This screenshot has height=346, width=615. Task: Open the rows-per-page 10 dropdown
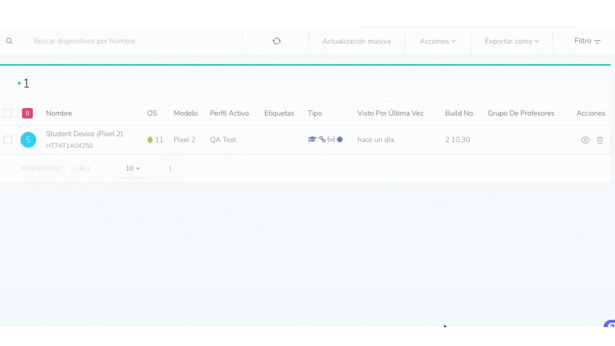point(133,168)
